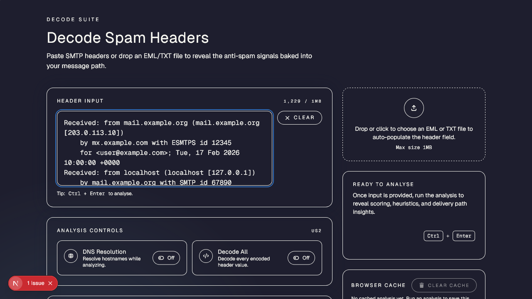The width and height of the screenshot is (532, 299).
Task: Turn on the Decode All switch
Action: [301, 258]
